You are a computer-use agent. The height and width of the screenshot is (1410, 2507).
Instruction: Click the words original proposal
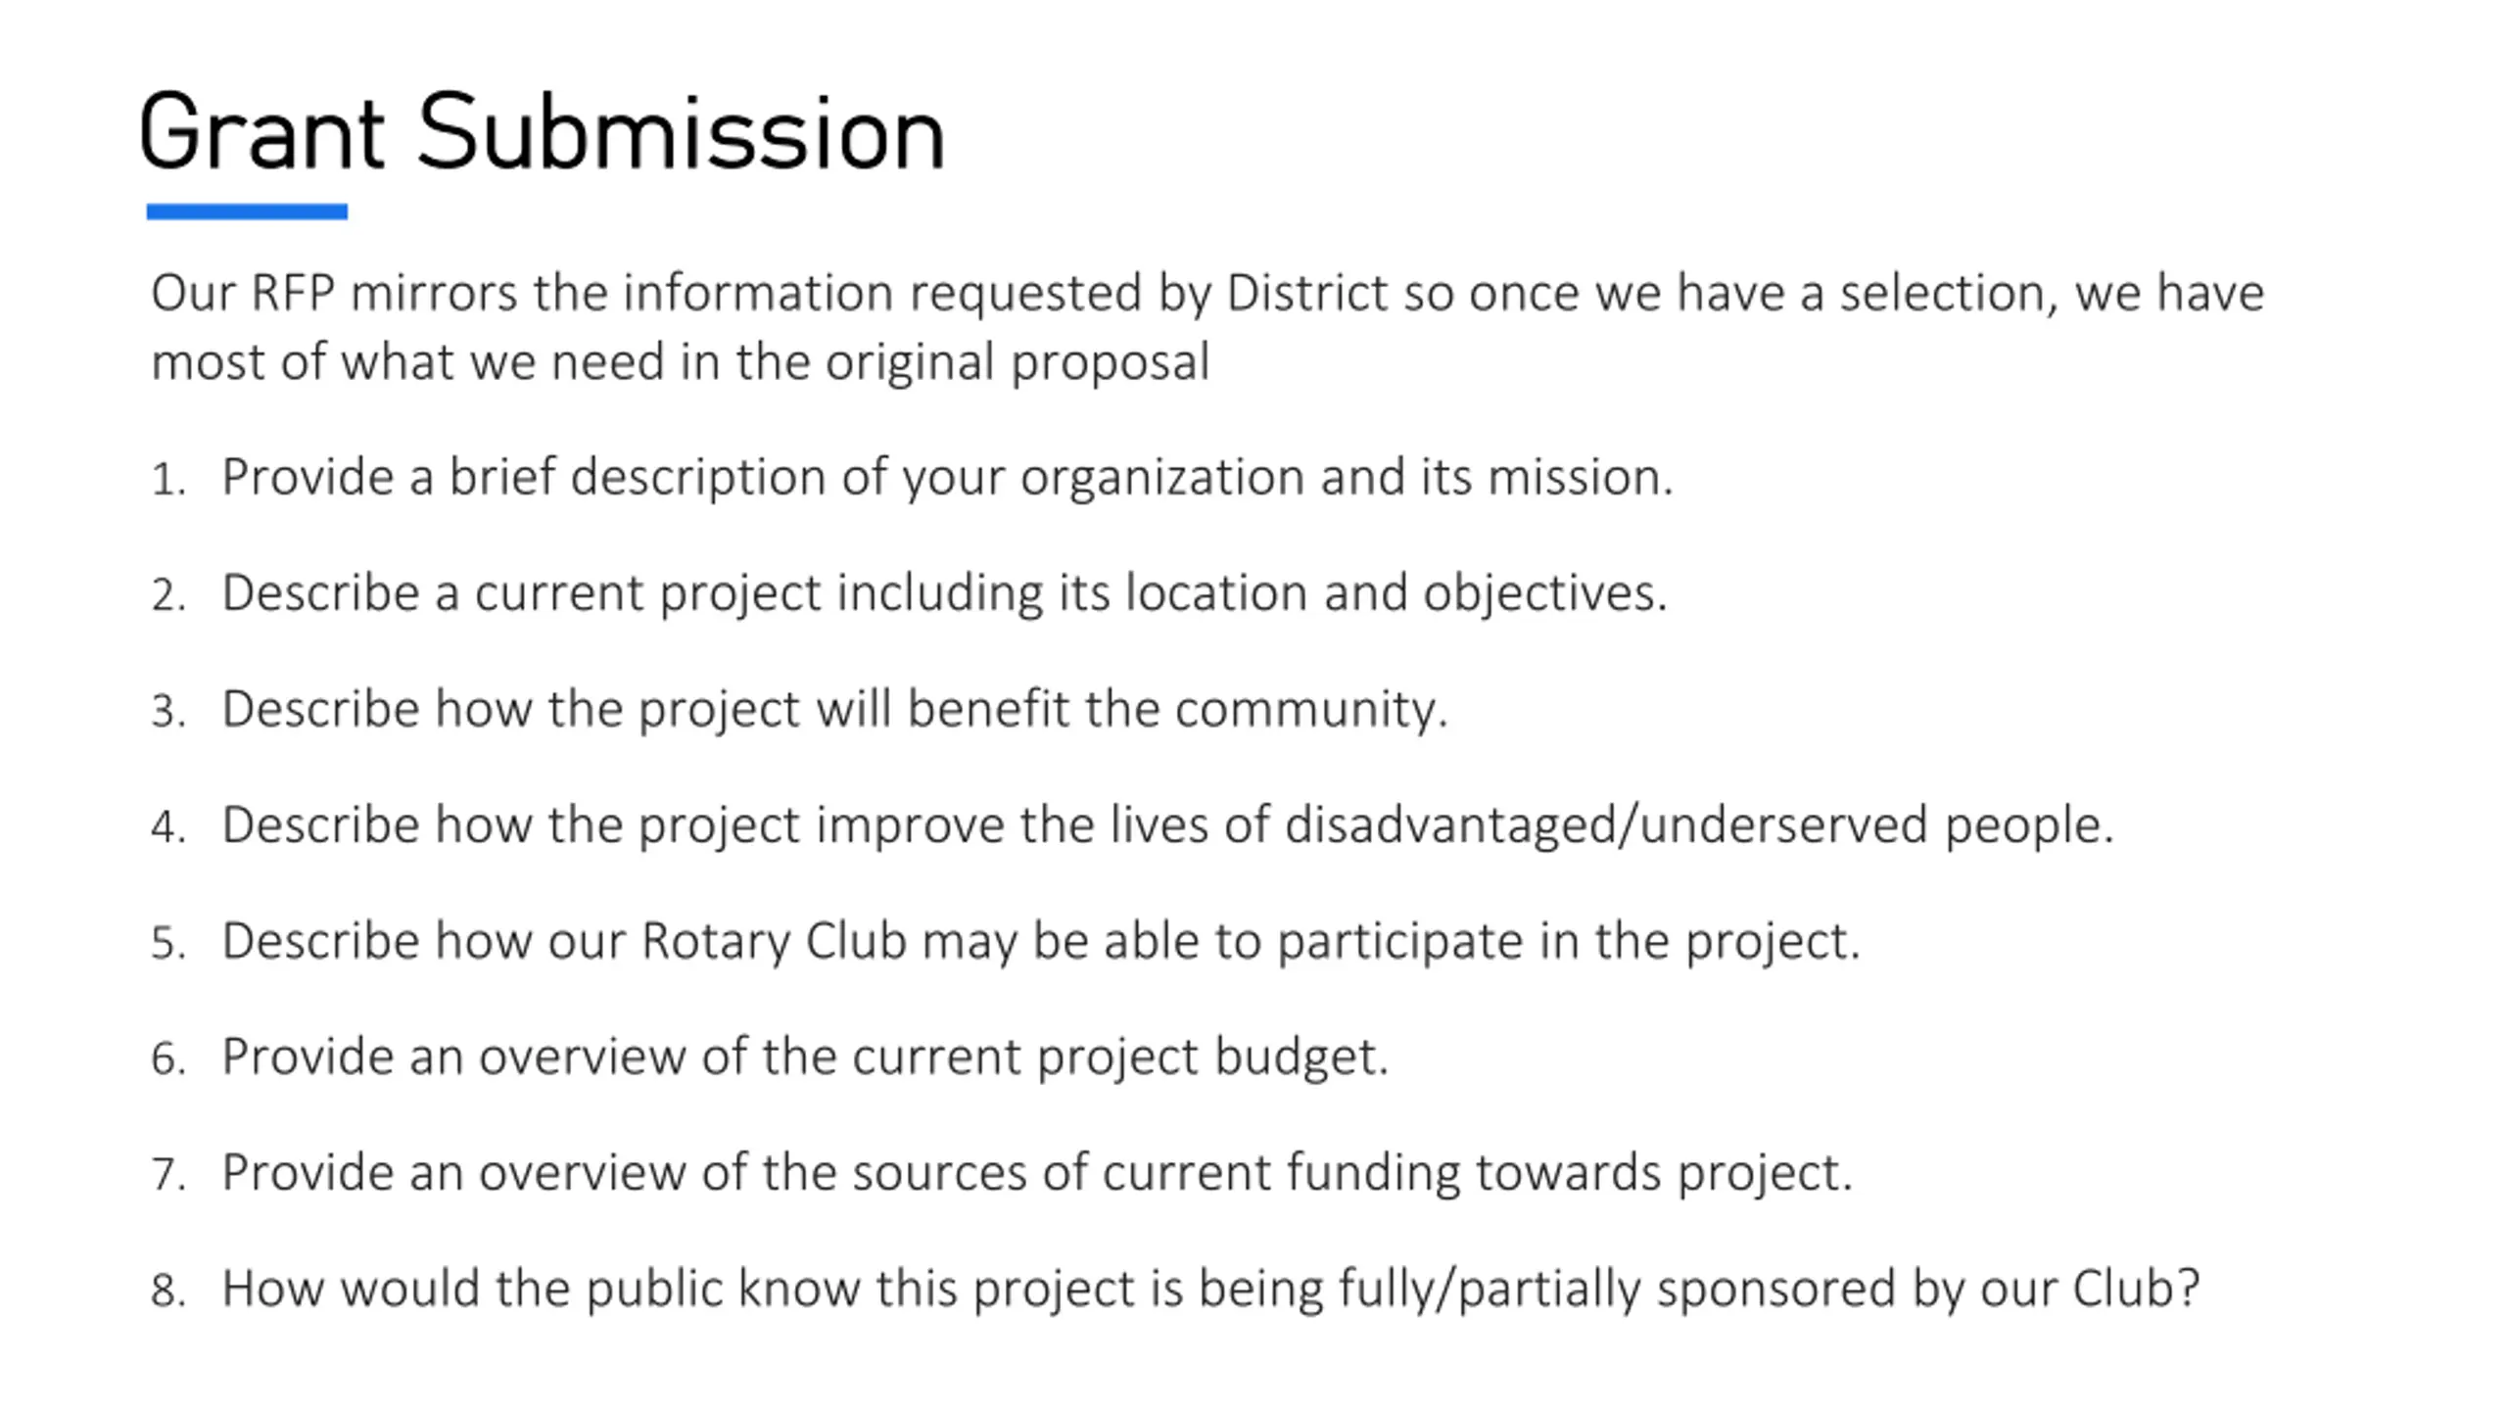coord(1017,363)
